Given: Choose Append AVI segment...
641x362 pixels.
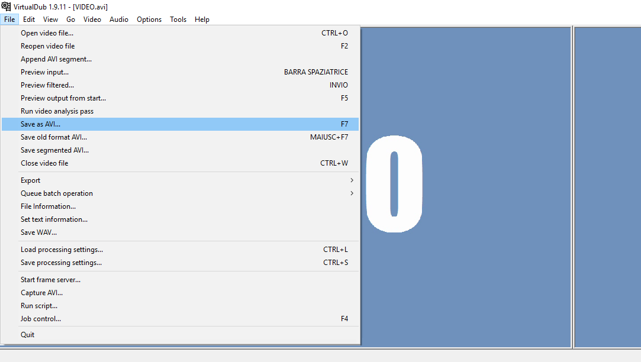Looking at the screenshot, I should (181, 59).
